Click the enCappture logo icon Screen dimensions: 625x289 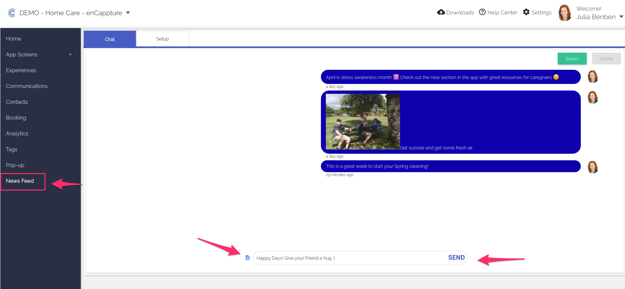point(12,13)
